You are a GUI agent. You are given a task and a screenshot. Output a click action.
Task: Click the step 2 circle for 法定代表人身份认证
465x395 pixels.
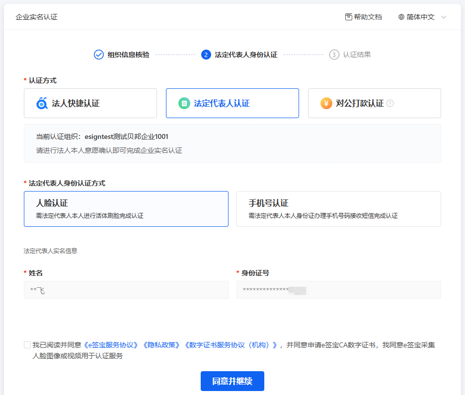206,55
